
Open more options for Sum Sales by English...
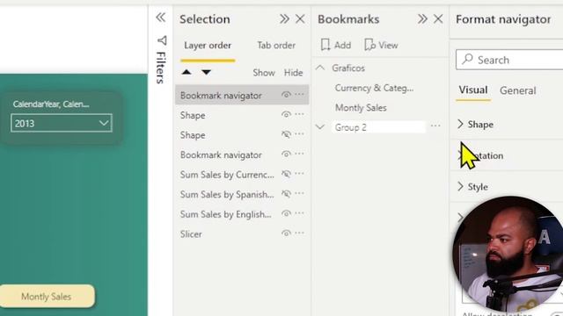coord(299,213)
